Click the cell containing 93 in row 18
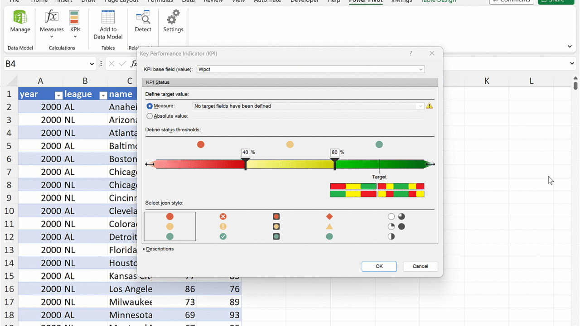 (x=219, y=315)
